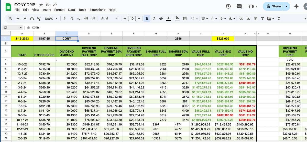The width and height of the screenshot is (307, 142).
Task: Open the fill color picker
Action: pos(178,19)
